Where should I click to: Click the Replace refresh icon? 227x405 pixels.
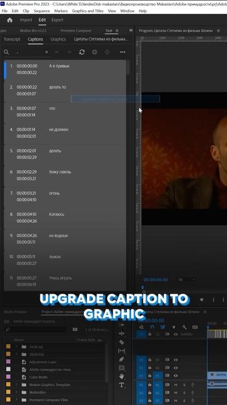pos(82,52)
